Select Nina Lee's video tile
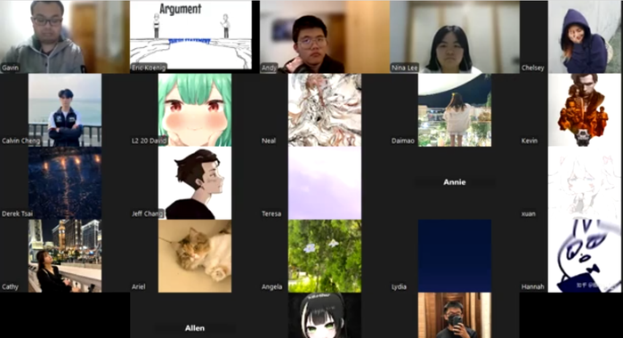The width and height of the screenshot is (623, 338). (x=455, y=36)
